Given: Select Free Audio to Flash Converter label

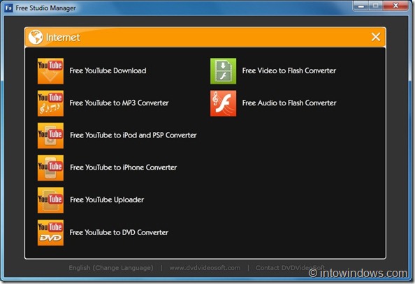Looking at the screenshot, I should coord(289,103).
